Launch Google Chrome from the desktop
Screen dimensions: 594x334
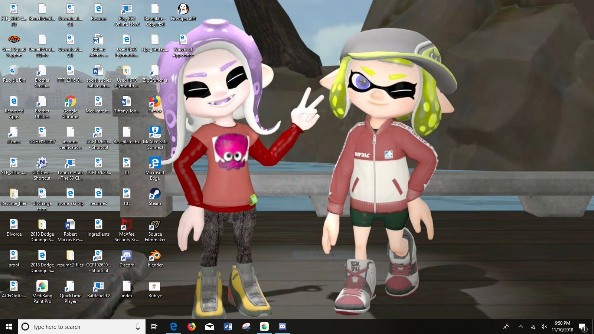pyautogui.click(x=71, y=107)
